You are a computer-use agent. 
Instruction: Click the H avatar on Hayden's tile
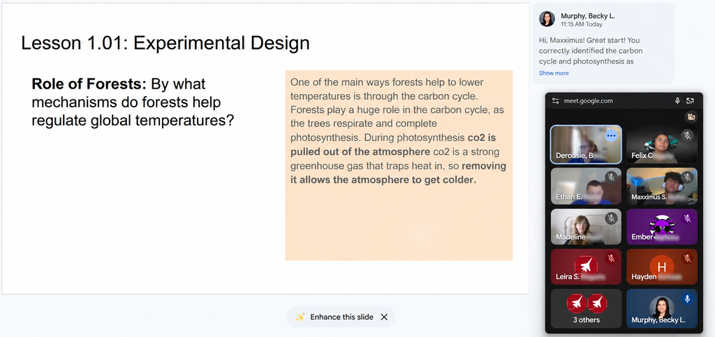click(662, 267)
